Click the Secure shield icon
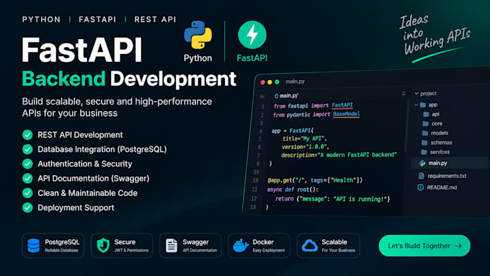Screen dimensions: 490x276 coord(103,245)
